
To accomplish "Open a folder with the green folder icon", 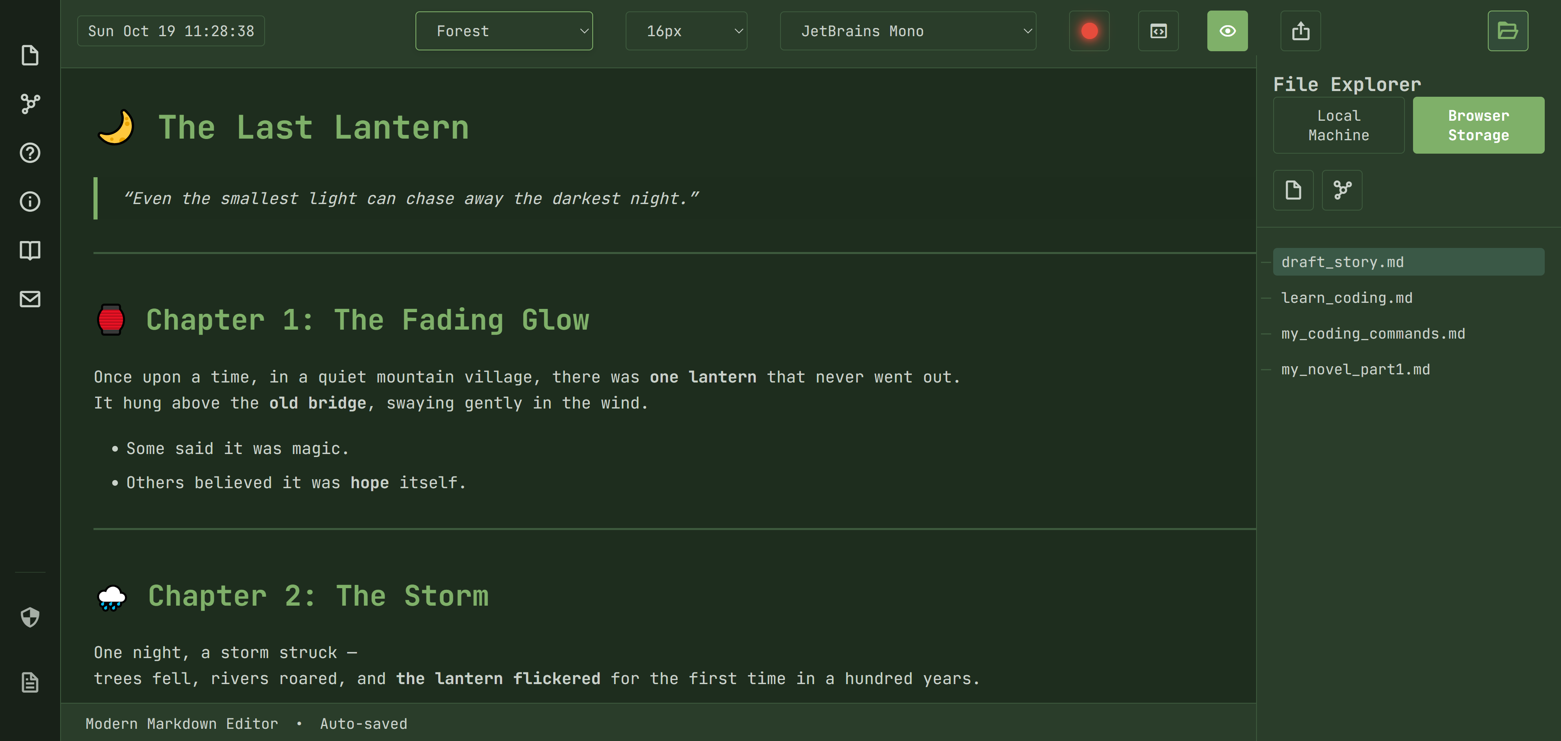I will 1508,31.
